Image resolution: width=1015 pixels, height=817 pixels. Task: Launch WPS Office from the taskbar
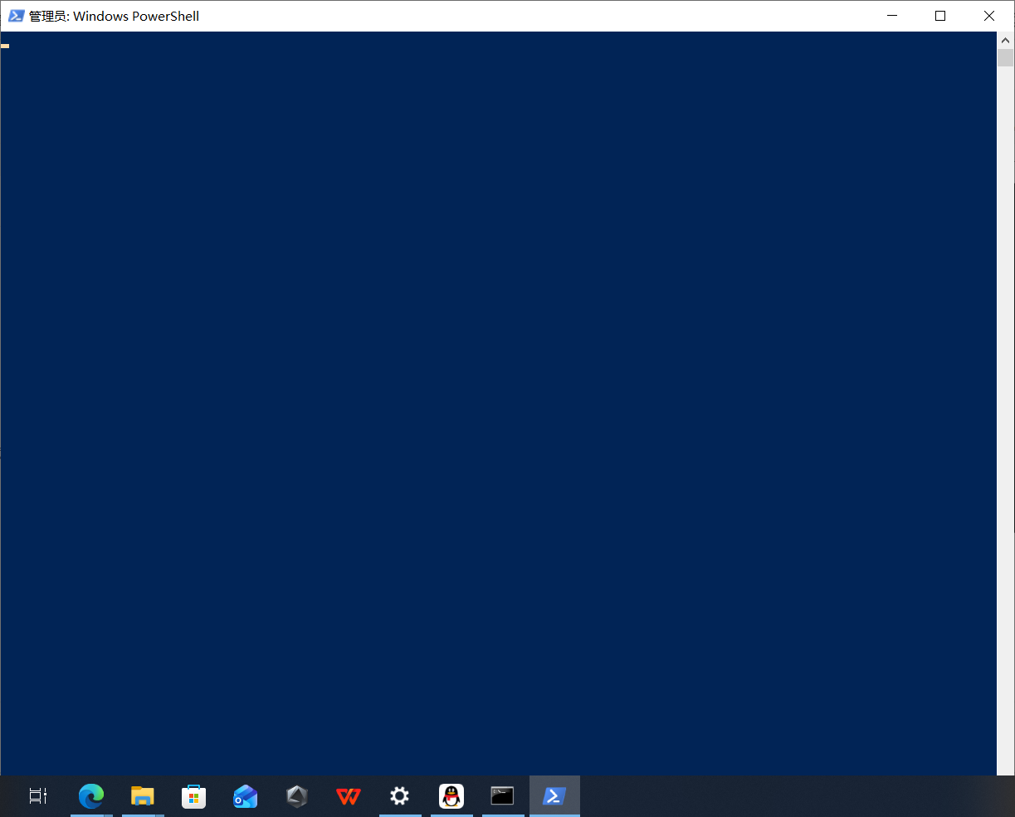click(349, 797)
